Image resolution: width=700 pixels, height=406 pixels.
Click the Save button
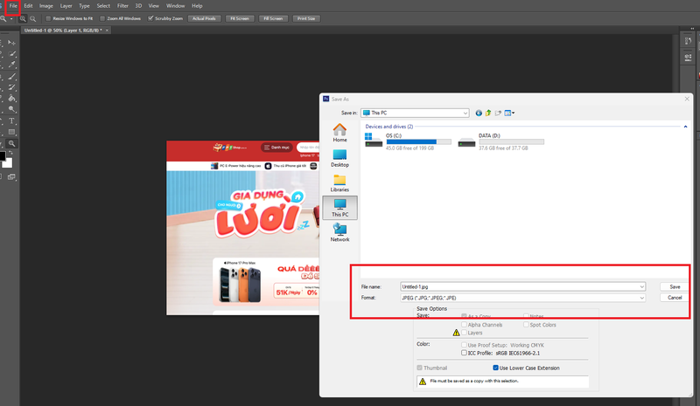675,286
